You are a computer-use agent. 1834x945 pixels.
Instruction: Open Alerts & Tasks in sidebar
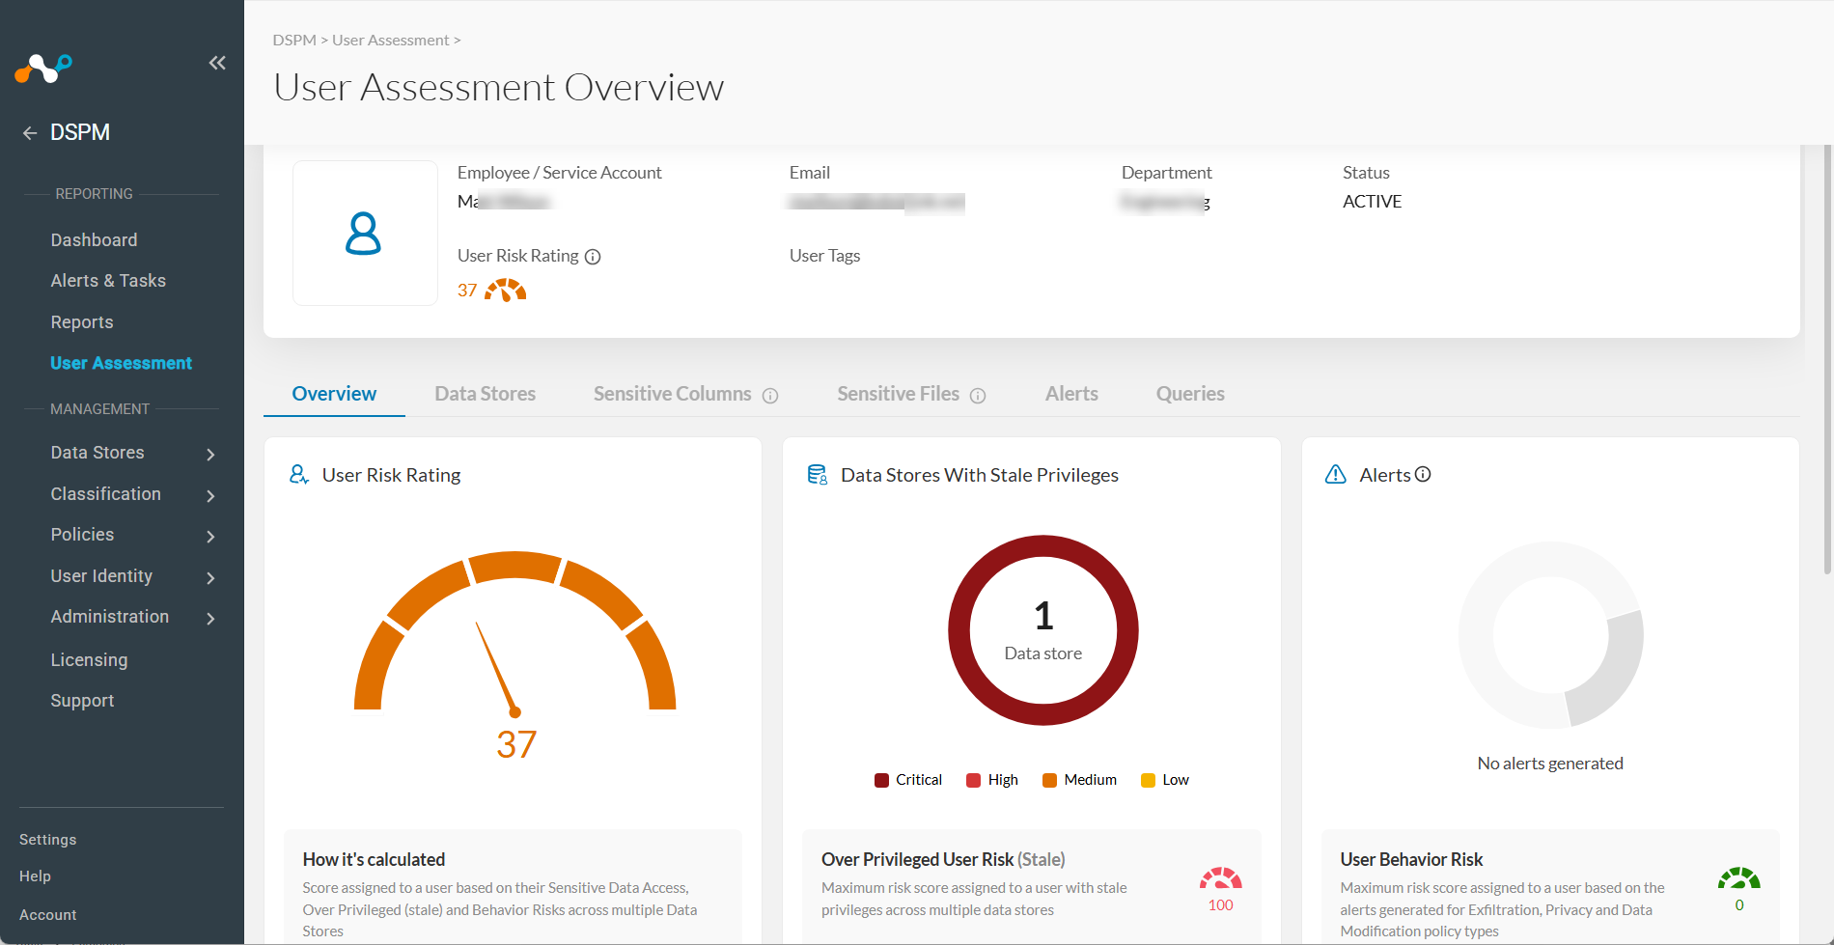(108, 281)
